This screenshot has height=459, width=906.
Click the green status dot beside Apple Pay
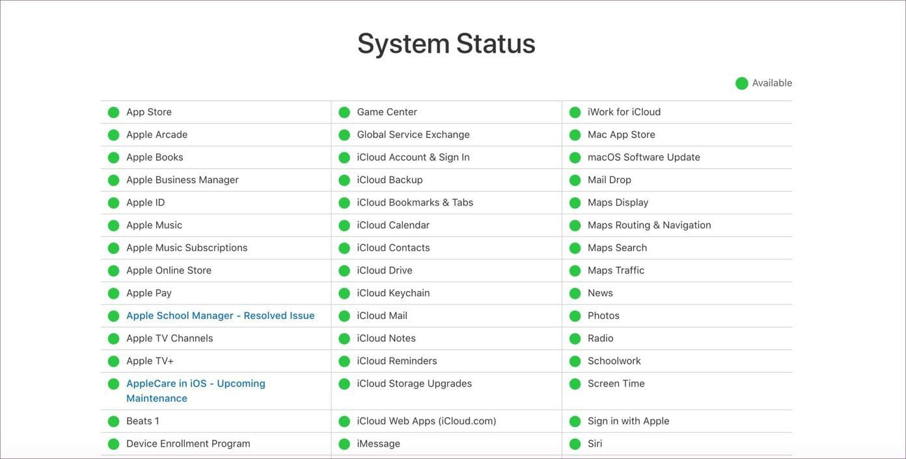click(113, 293)
